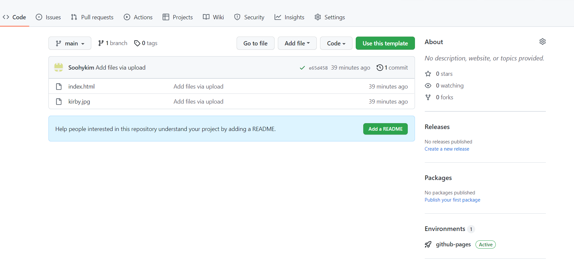Viewport: 574px width, 262px height.
Task: Expand the Add file dropdown
Action: pyautogui.click(x=297, y=43)
